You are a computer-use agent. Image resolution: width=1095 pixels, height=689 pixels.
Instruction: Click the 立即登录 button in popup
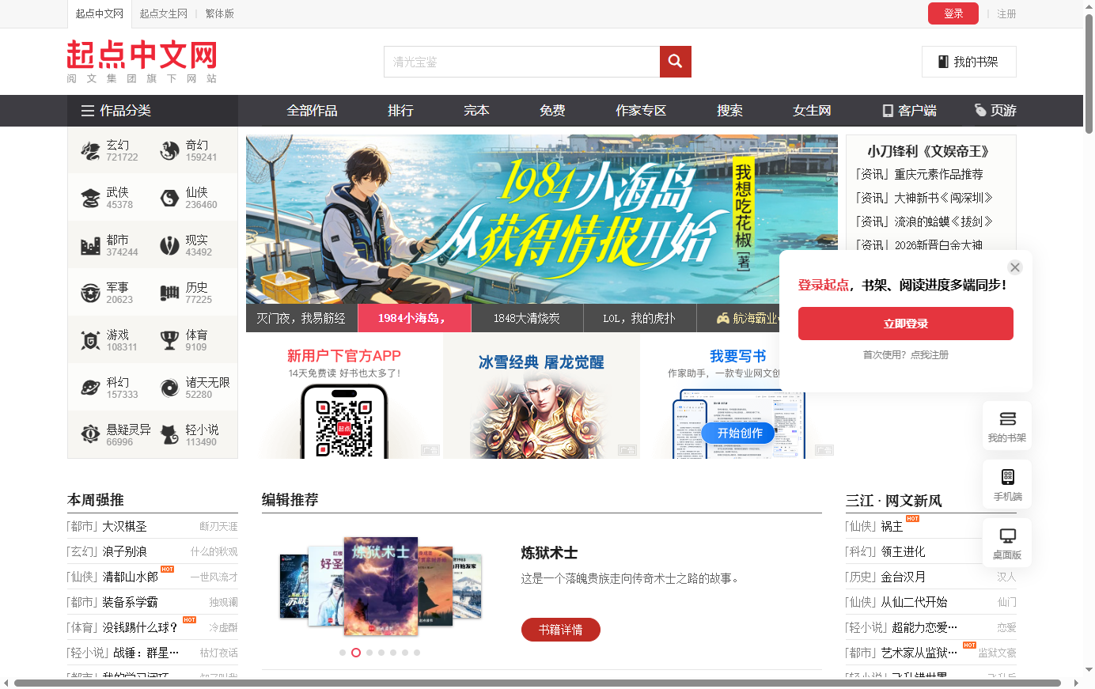[x=906, y=324]
